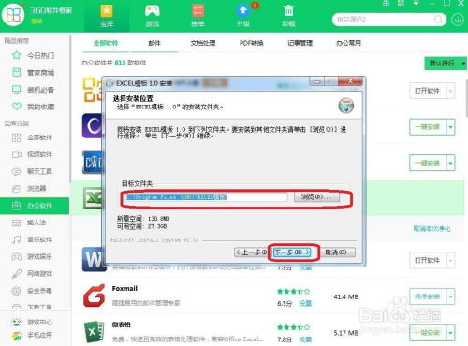
Task: Expand arrow beside Foxmail install button
Action: pyautogui.click(x=451, y=296)
